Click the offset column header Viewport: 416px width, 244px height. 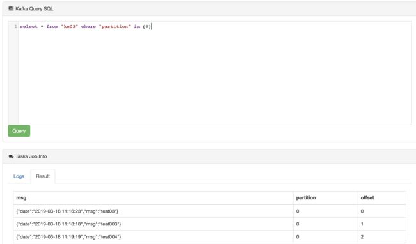[x=367, y=197]
